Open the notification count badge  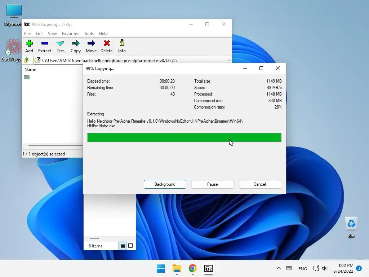coord(359,268)
